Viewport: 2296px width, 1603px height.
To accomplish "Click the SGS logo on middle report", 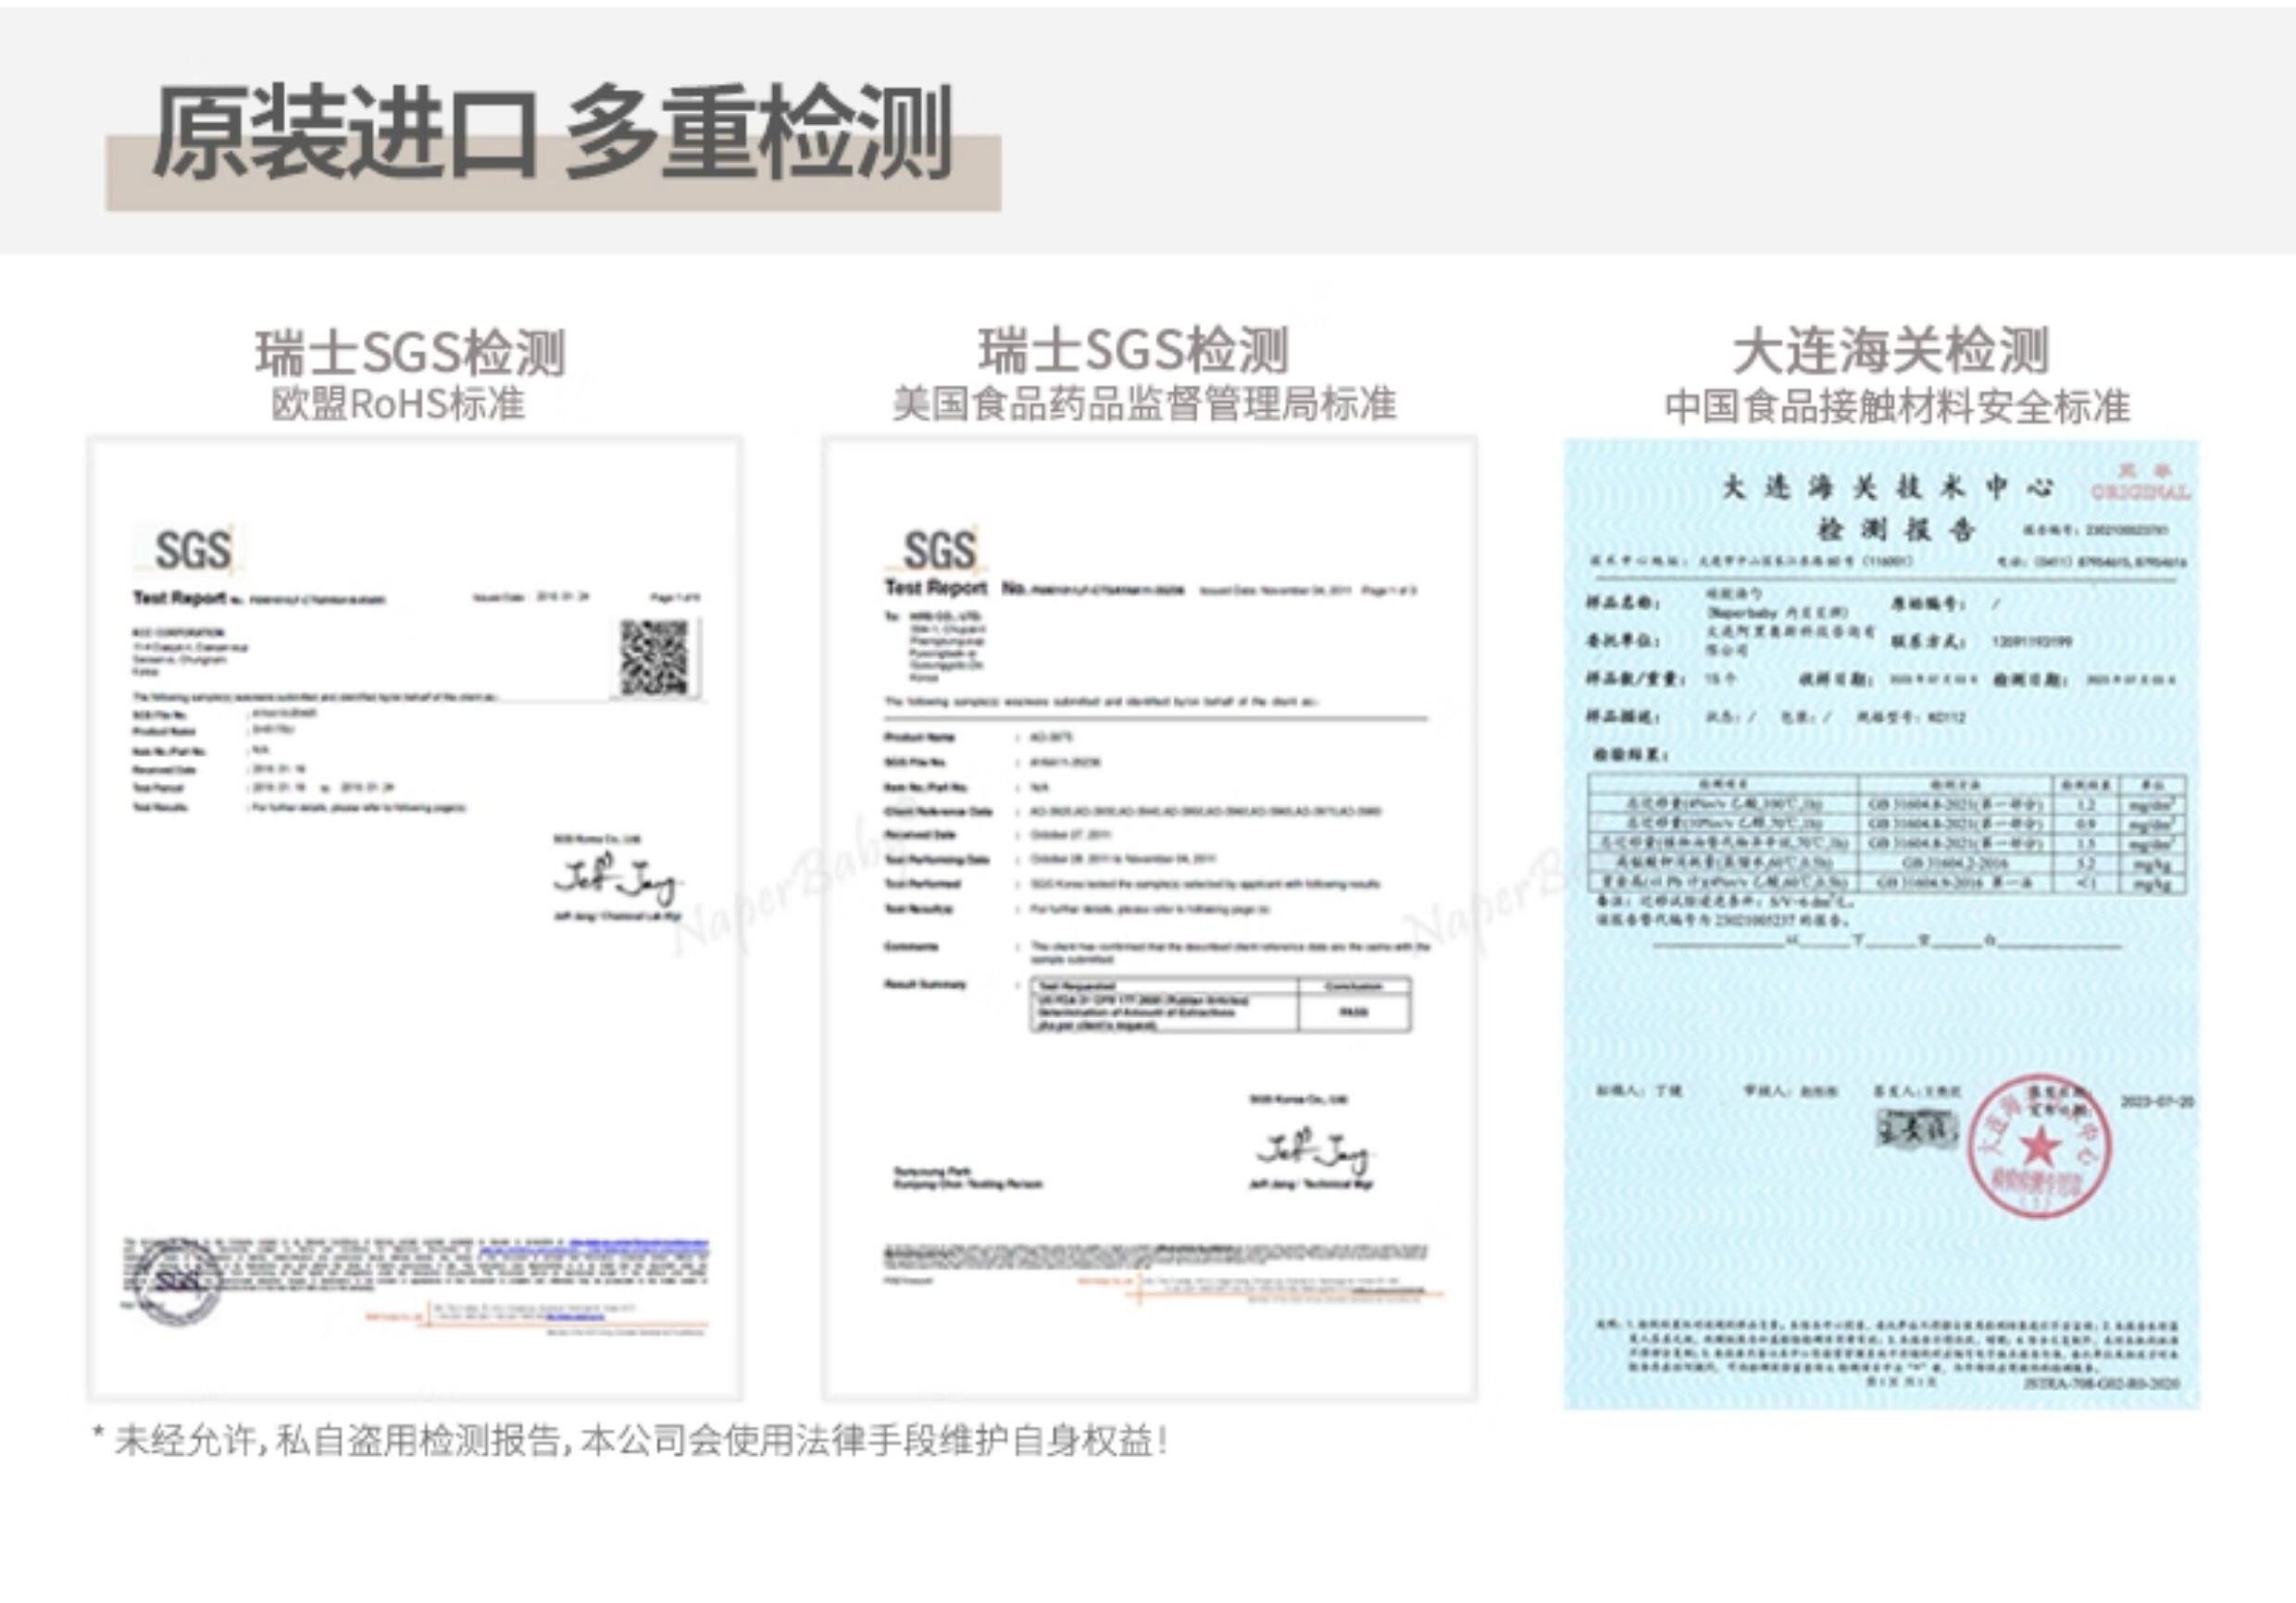I will pos(938,550).
